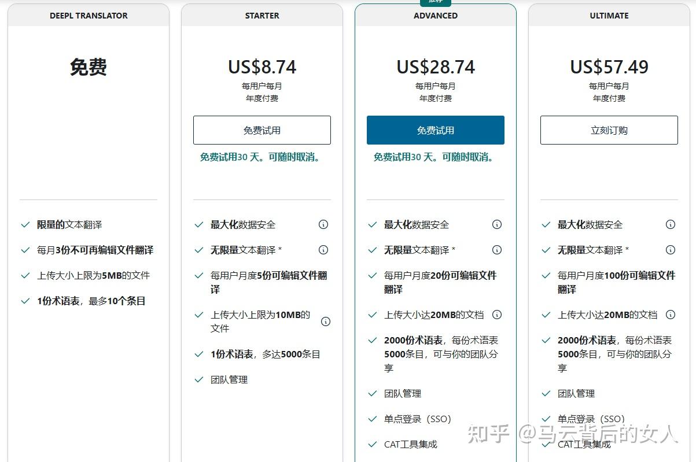This screenshot has height=462, width=696.
Task: Click 上传大小上限为5MB的文件 feature
Action: pyautogui.click(x=94, y=275)
